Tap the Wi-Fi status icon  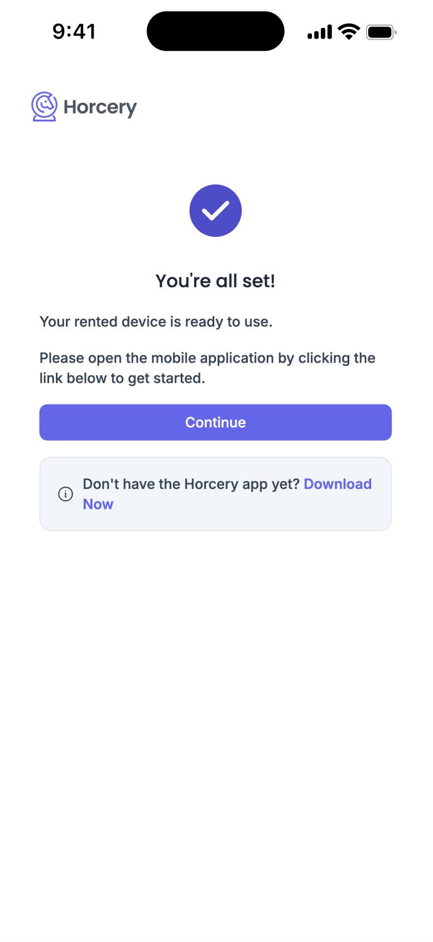point(349,32)
